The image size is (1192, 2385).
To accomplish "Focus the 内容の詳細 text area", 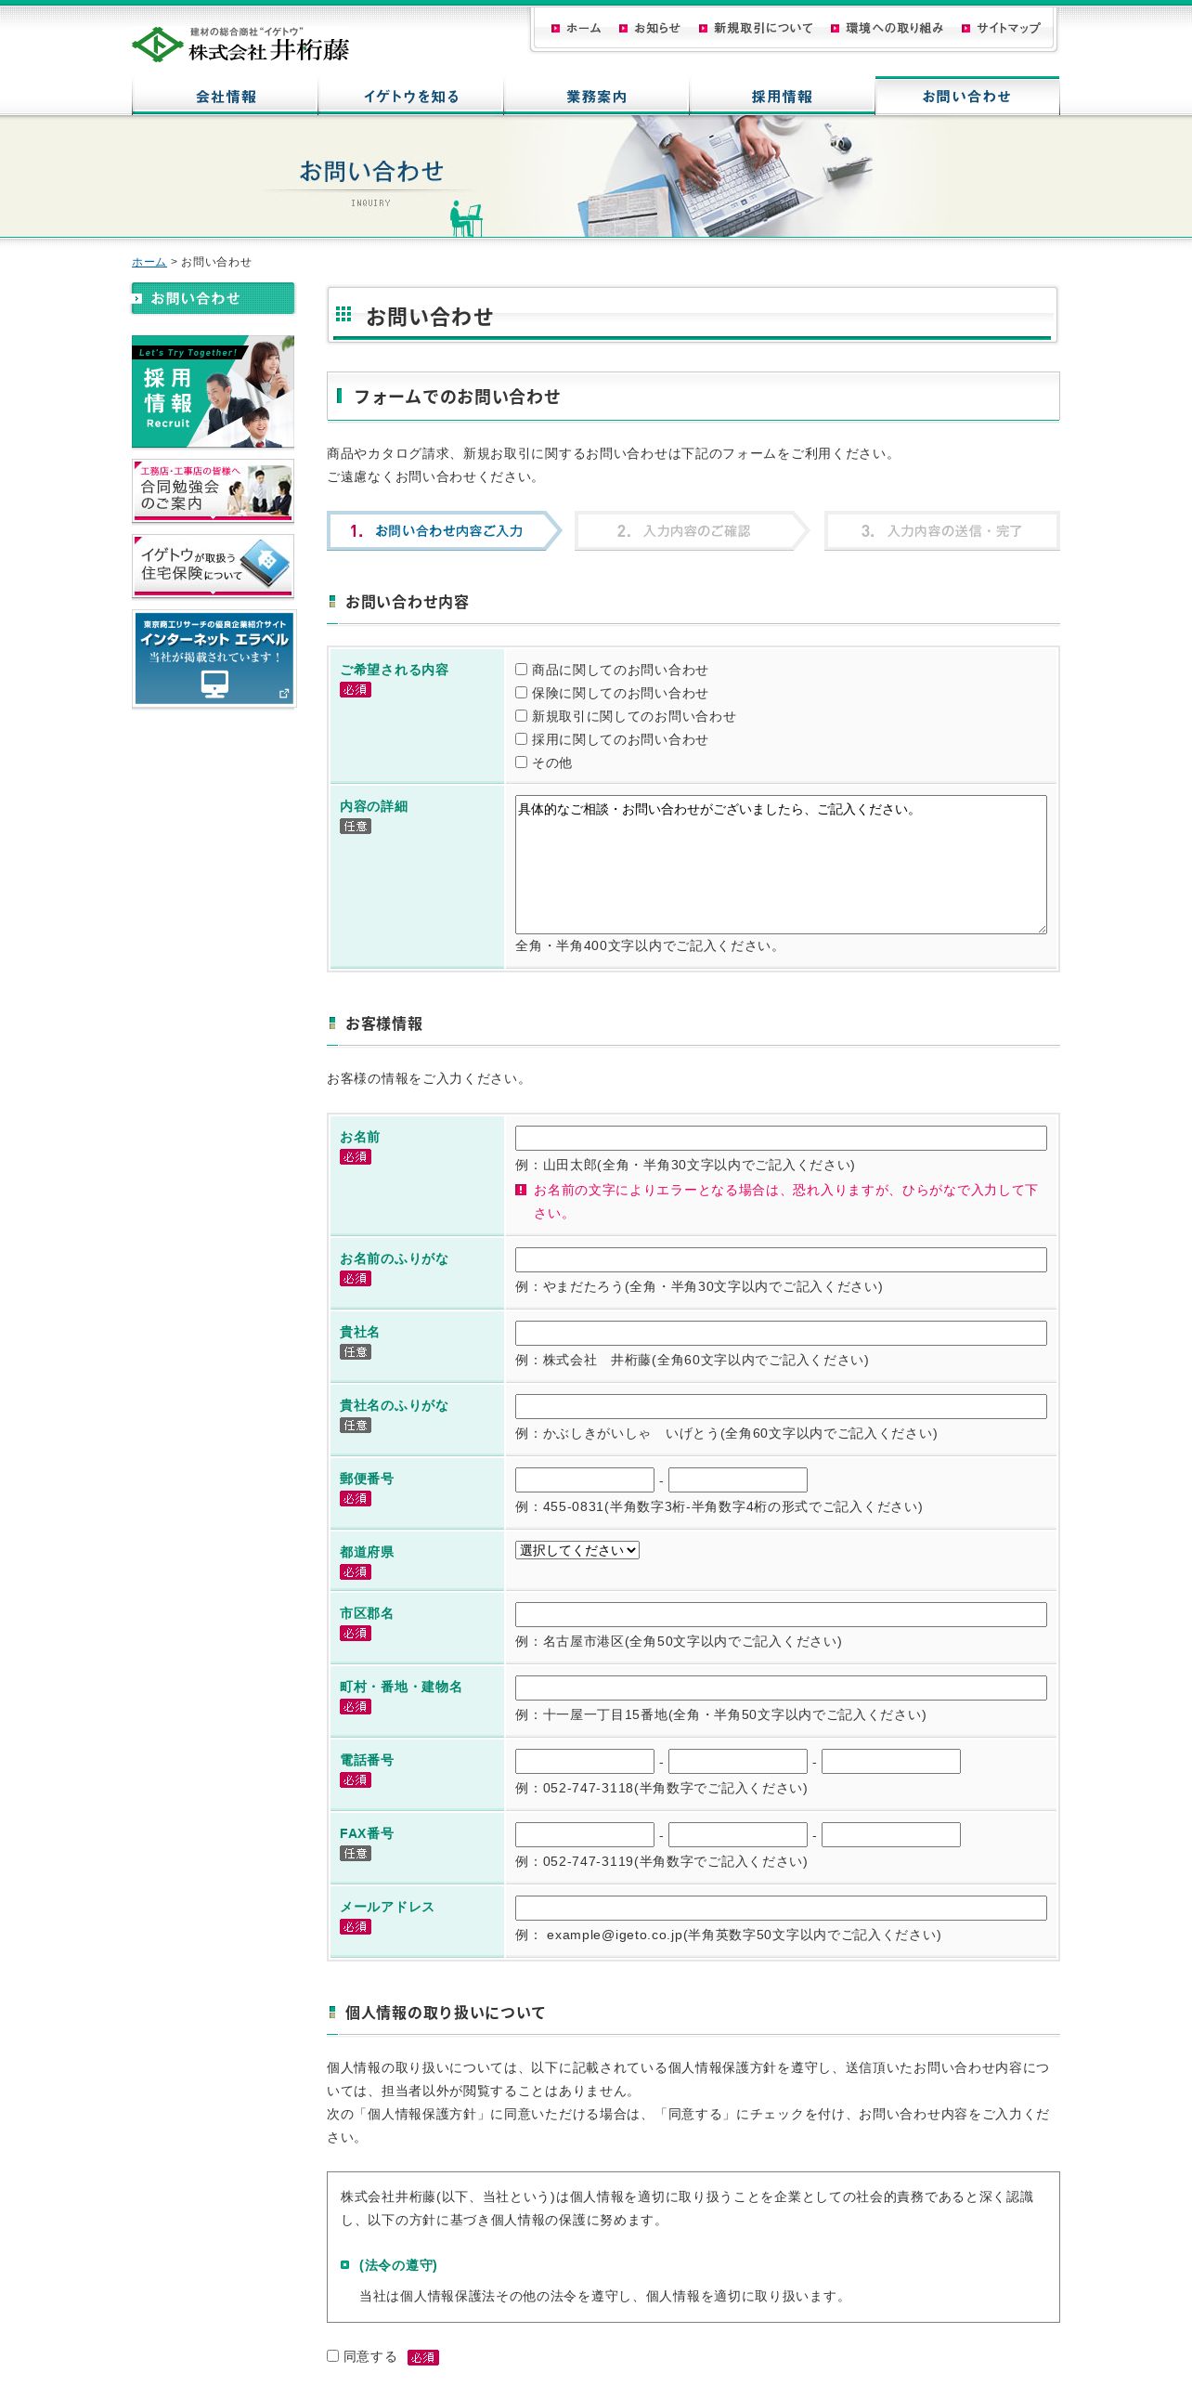I will click(x=781, y=865).
